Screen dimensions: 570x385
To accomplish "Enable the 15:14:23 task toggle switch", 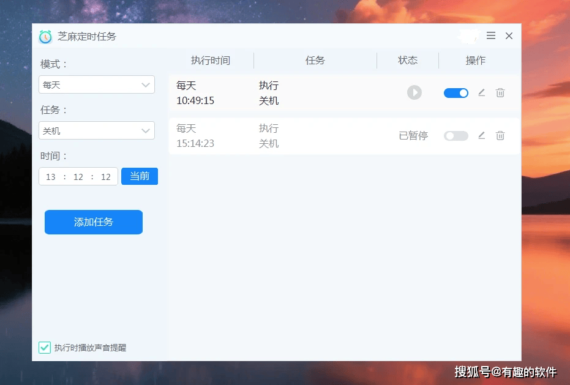I will click(456, 136).
